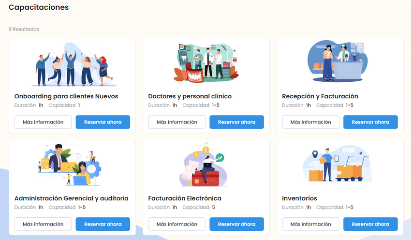The width and height of the screenshot is (411, 240).
Task: Open the Facturación Electrónica credit card image
Action: point(204,165)
